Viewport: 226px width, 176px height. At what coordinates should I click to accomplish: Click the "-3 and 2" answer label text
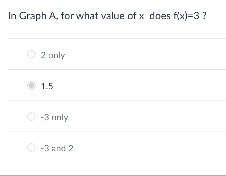pyautogui.click(x=57, y=148)
